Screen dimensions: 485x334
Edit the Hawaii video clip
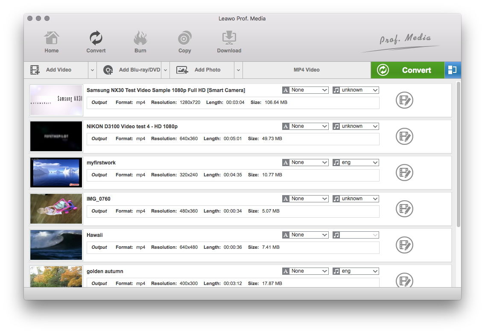[404, 245]
